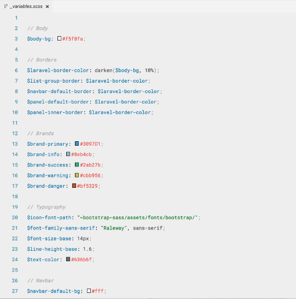
Task: Click the $navbar-default-bg variable
Action: pyautogui.click(x=53, y=291)
